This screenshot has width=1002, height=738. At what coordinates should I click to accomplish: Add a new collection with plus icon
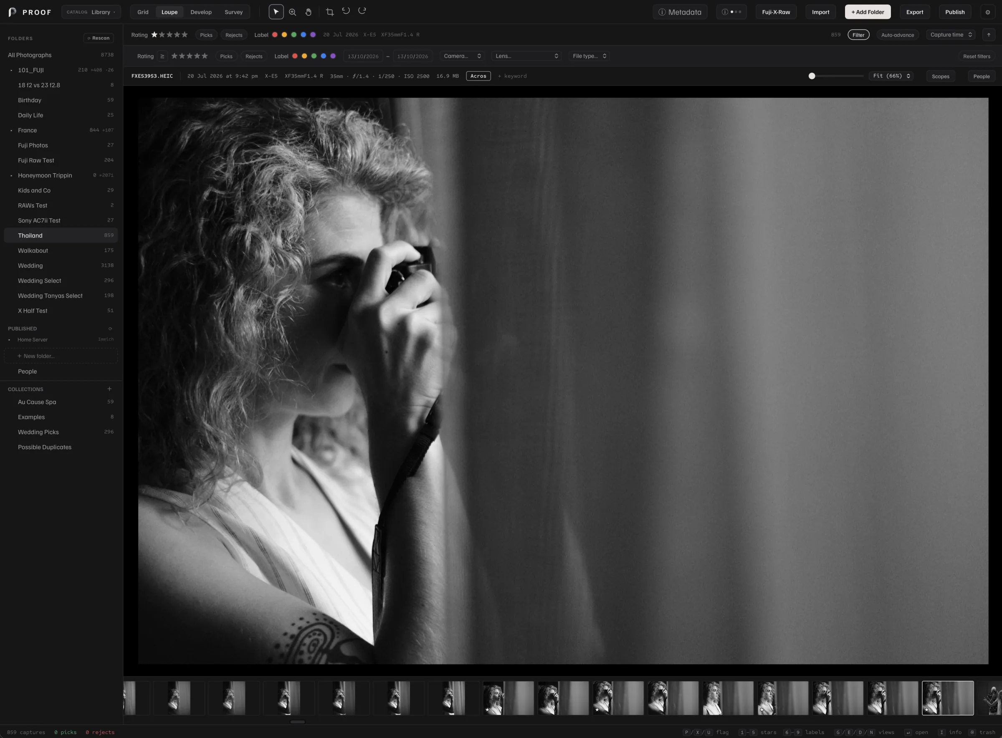click(109, 389)
